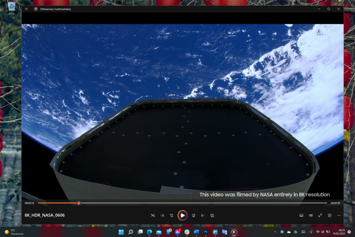Toggle shuffle playback
Screen dimensions: 355x237
point(153,215)
